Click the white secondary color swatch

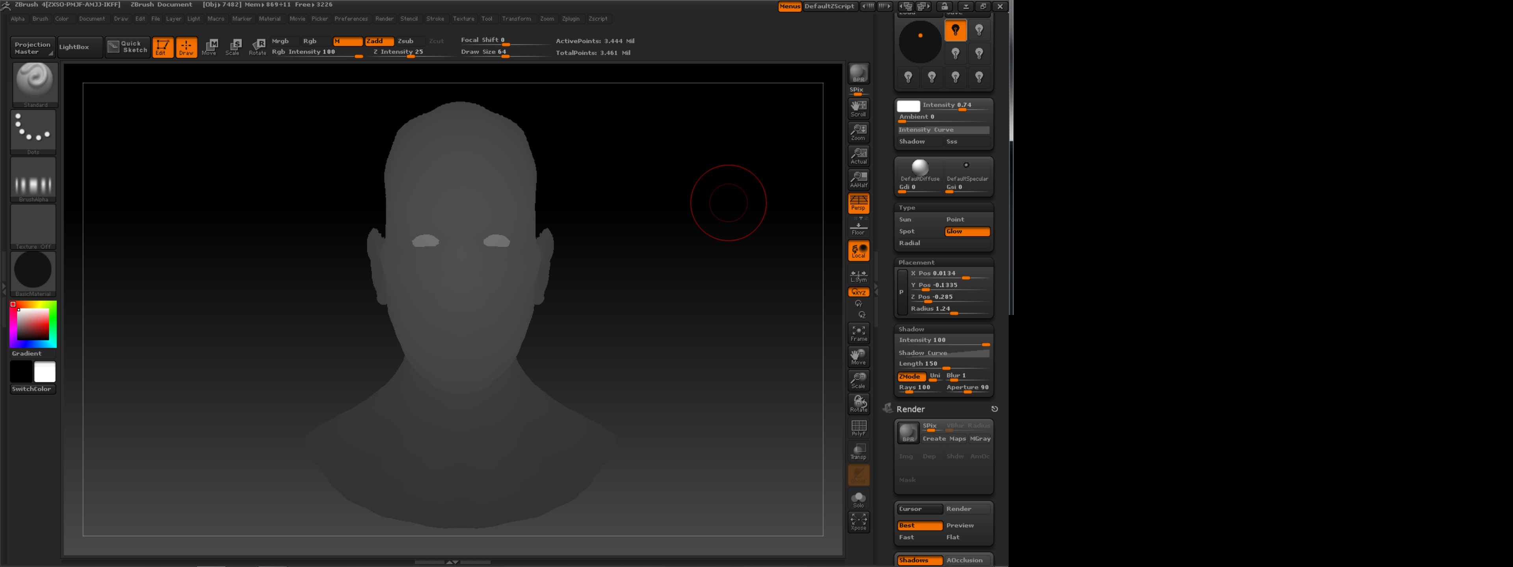click(x=45, y=372)
